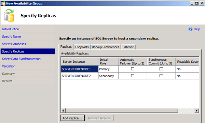Go to the Introduction wizard page
This screenshot has width=205, height=123.
pos(11,29)
